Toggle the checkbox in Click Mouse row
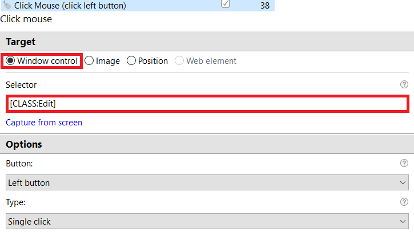 226,3
